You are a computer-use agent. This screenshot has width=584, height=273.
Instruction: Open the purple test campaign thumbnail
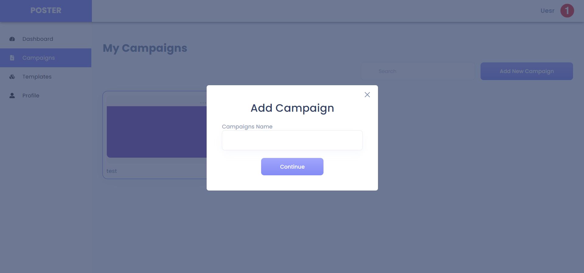pyautogui.click(x=156, y=132)
